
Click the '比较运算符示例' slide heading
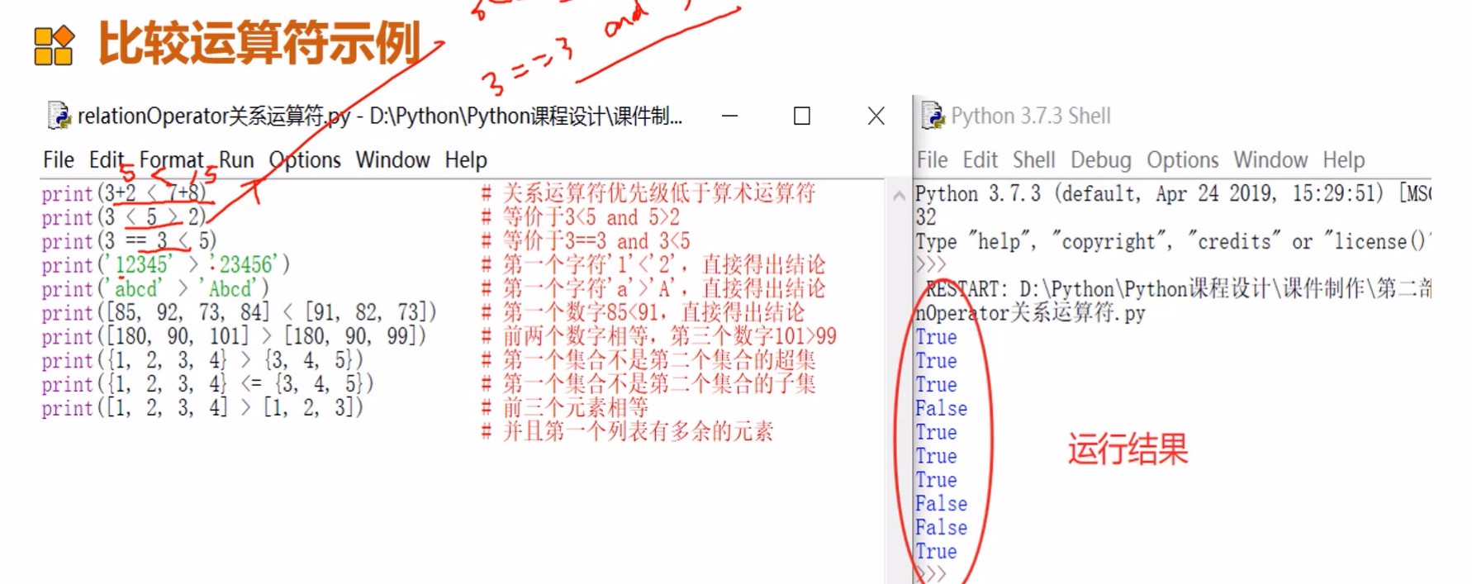pyautogui.click(x=259, y=43)
